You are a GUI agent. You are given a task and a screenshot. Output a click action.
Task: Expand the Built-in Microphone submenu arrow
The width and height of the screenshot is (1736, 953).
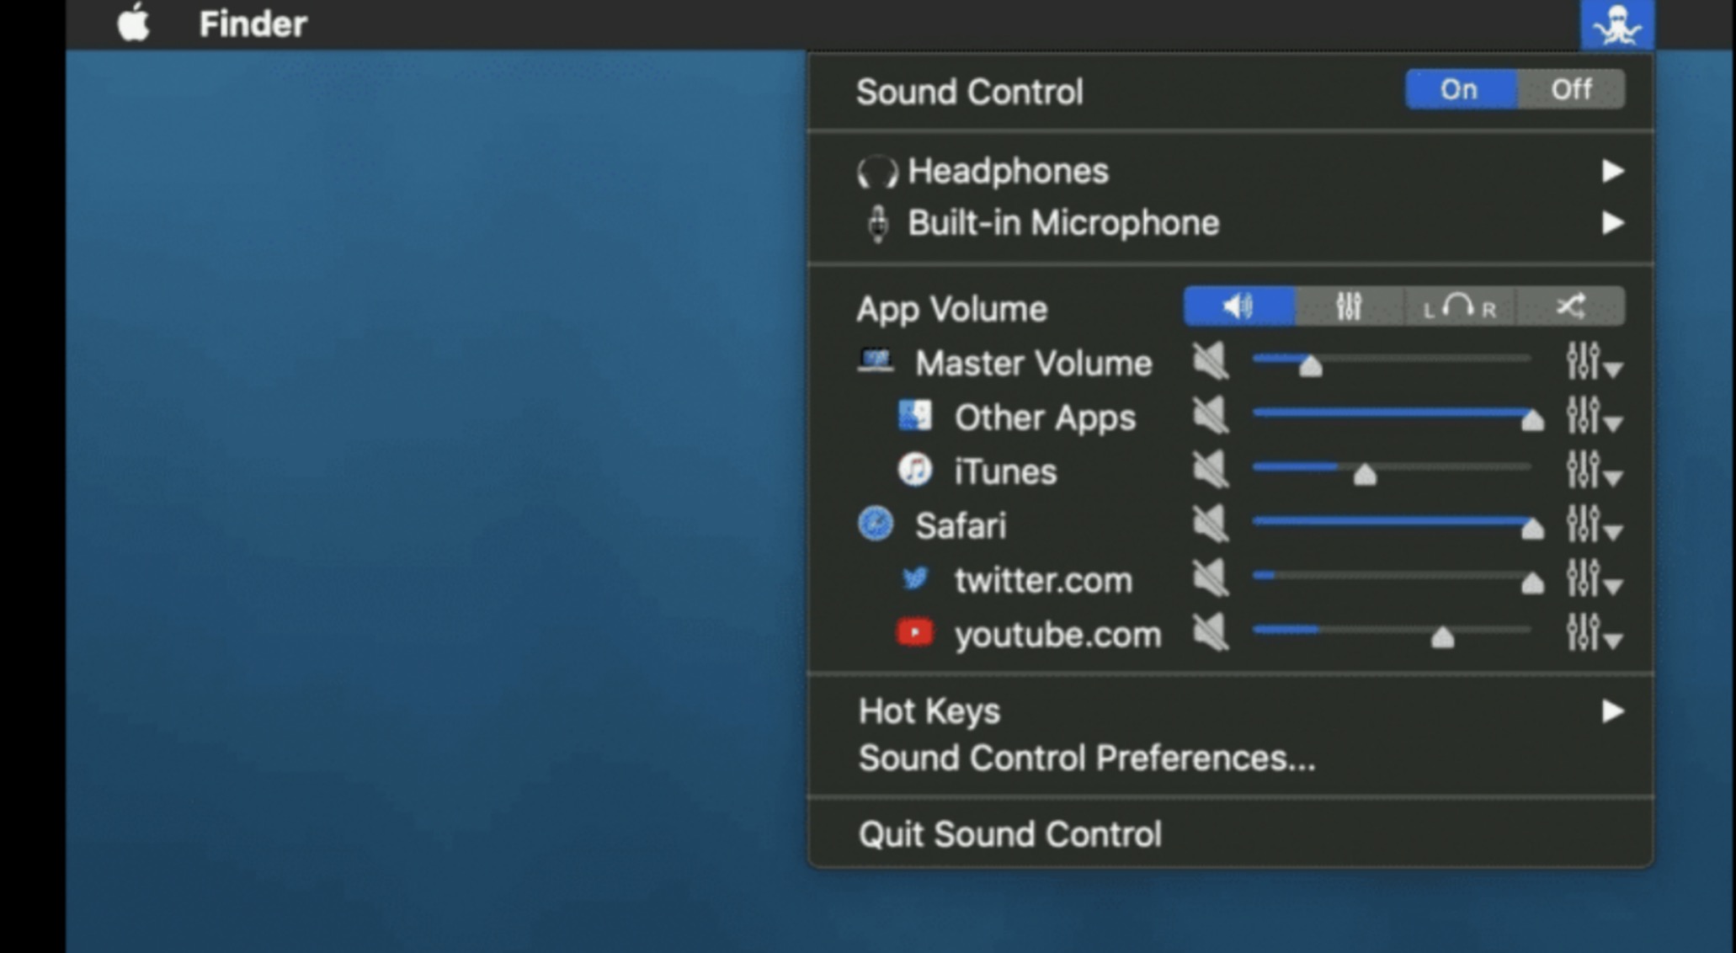click(x=1612, y=224)
